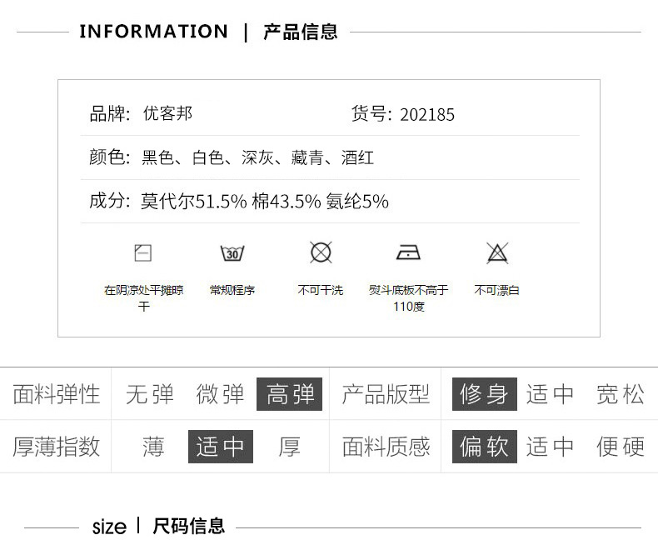658x550 pixels.
Task: Click the 面料弹性 row label
Action: pos(57,394)
